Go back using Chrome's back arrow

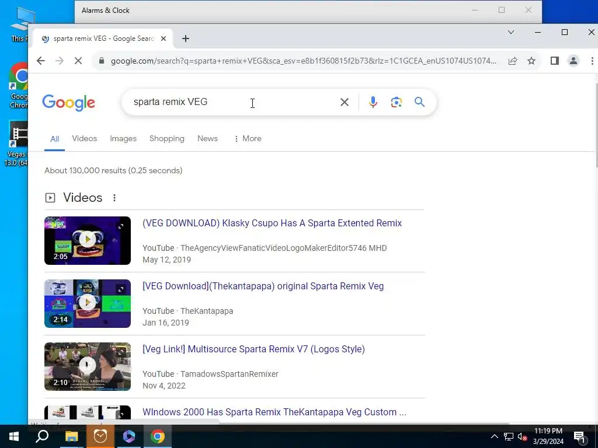coord(41,61)
